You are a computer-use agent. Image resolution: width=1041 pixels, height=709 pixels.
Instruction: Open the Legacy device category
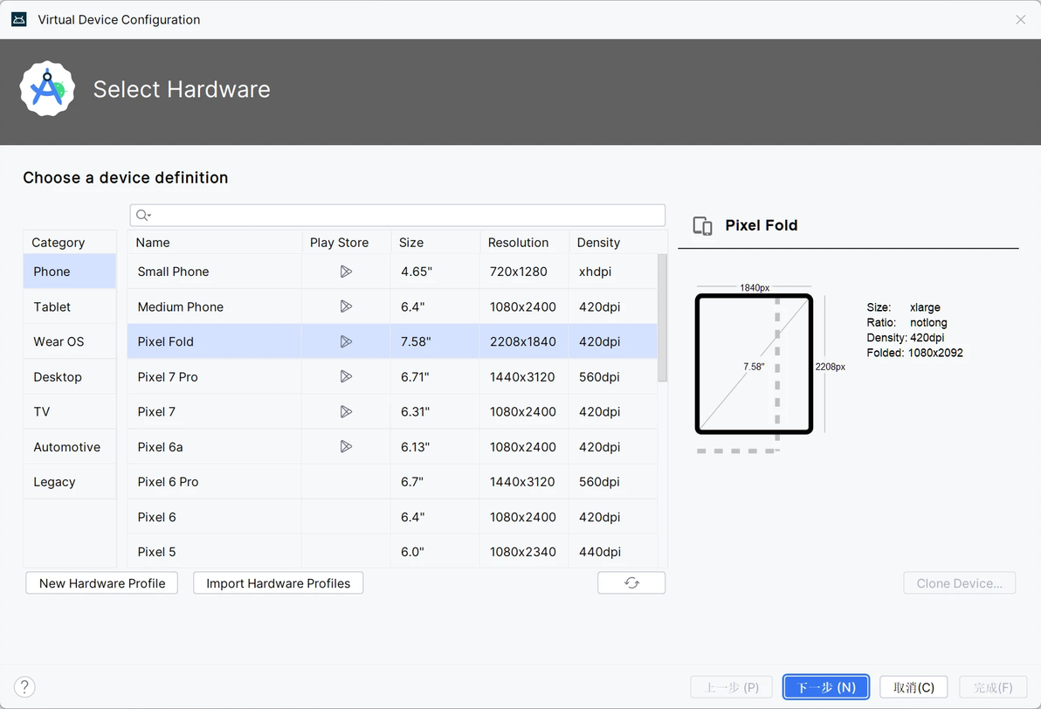[54, 482]
